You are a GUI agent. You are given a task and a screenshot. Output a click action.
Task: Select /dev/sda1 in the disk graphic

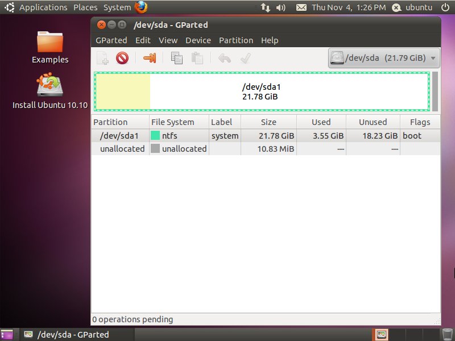pos(262,92)
